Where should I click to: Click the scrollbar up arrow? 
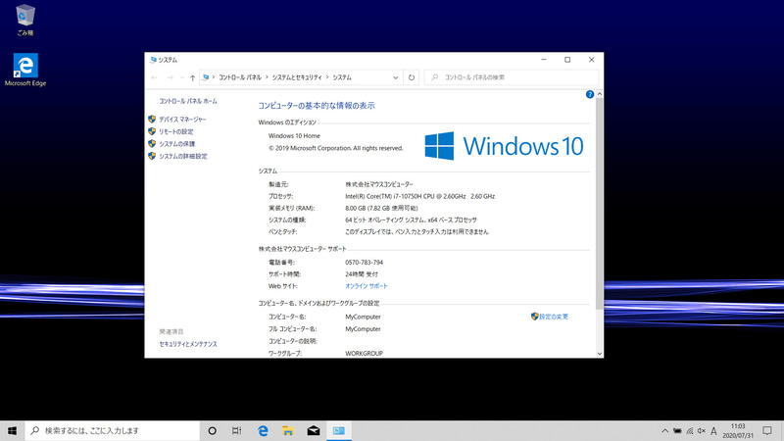pos(600,94)
